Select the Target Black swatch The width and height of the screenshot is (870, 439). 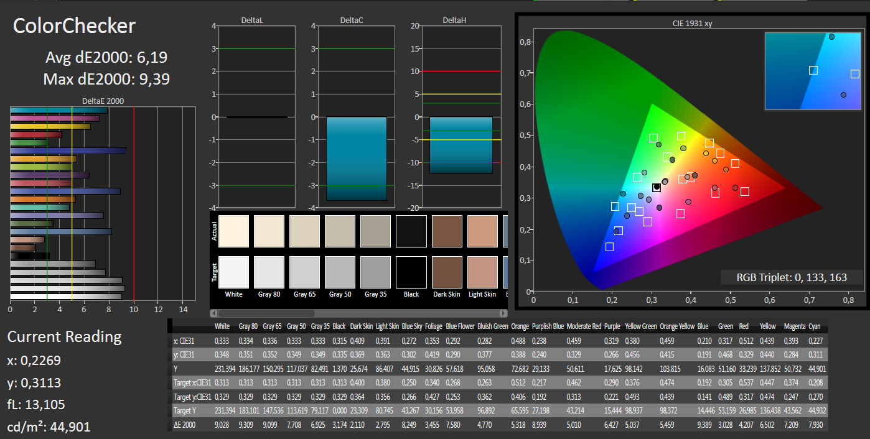(x=411, y=272)
